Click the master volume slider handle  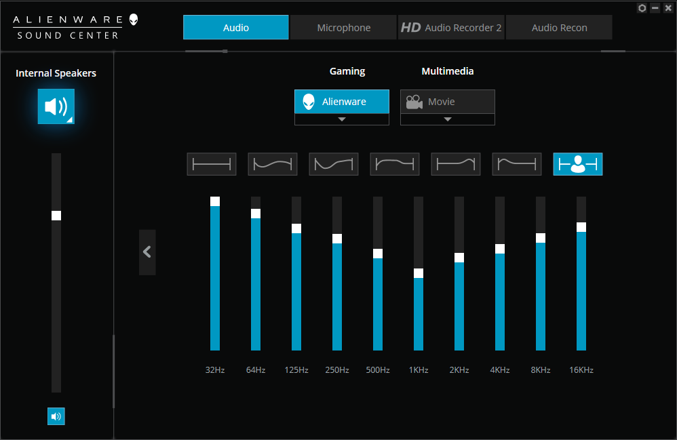pyautogui.click(x=56, y=216)
